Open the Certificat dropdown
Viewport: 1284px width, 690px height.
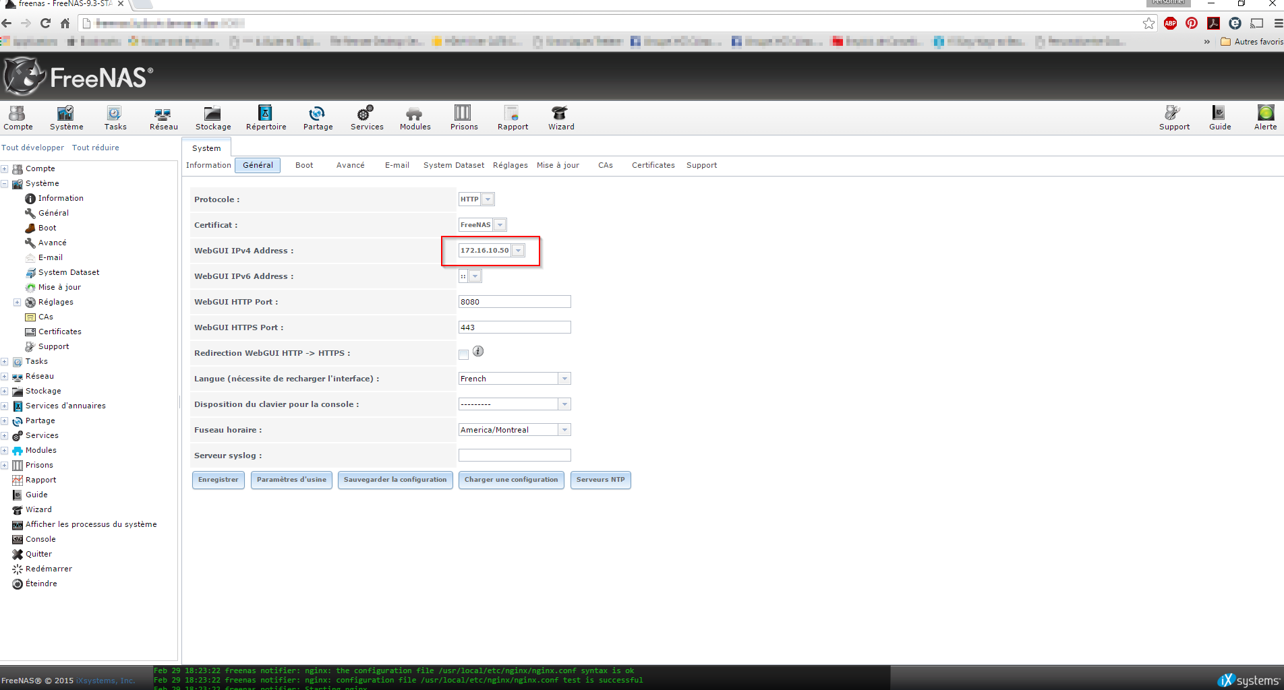(x=500, y=225)
